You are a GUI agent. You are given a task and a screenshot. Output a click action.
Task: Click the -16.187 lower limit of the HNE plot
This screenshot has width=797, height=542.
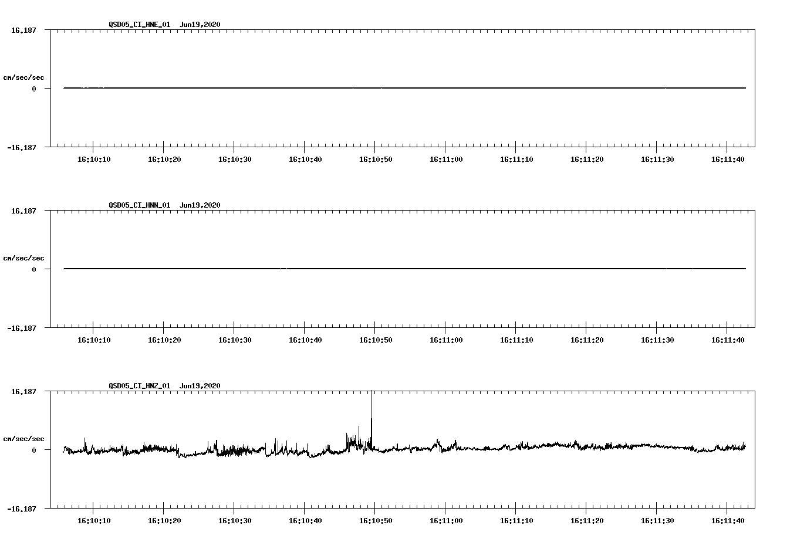22,148
